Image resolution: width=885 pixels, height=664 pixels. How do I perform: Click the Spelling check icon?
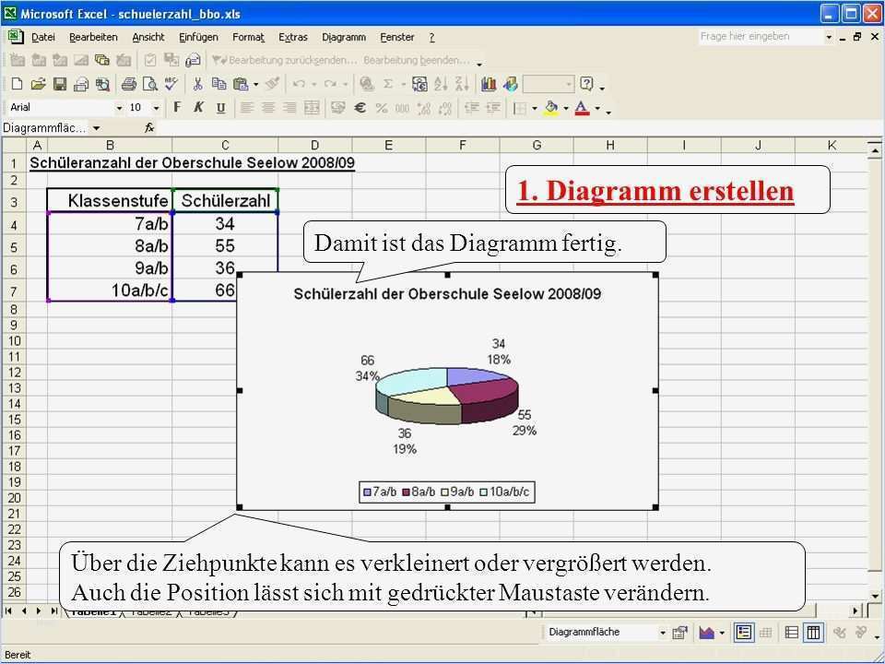point(171,85)
